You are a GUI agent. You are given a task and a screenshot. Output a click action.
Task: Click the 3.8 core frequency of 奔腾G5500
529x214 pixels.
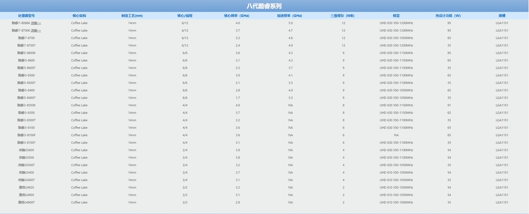tap(238, 158)
